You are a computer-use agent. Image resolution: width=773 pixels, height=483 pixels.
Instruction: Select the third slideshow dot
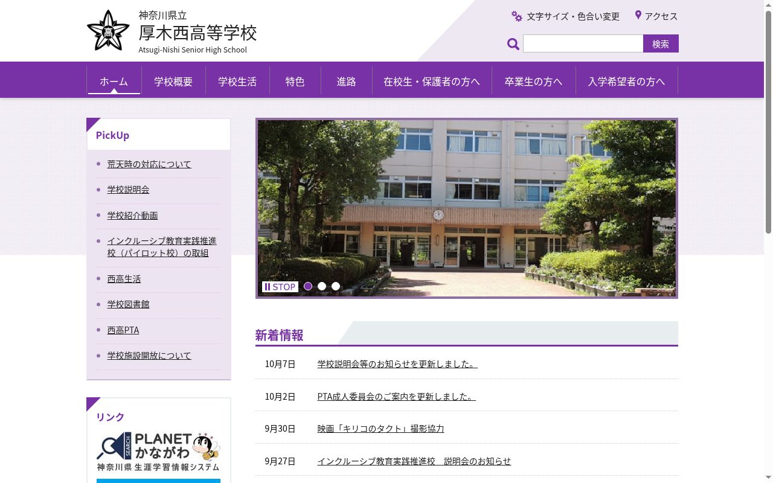coord(336,286)
